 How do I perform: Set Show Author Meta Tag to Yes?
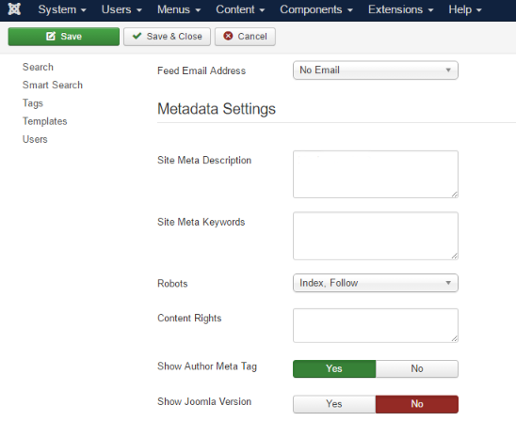coord(334,368)
